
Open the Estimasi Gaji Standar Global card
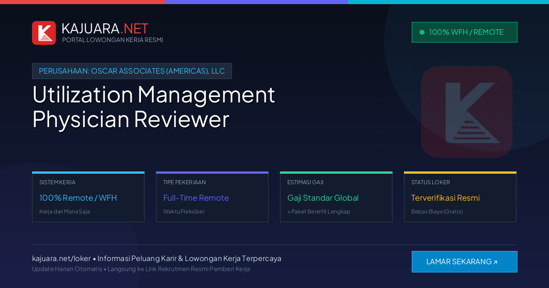(x=336, y=197)
